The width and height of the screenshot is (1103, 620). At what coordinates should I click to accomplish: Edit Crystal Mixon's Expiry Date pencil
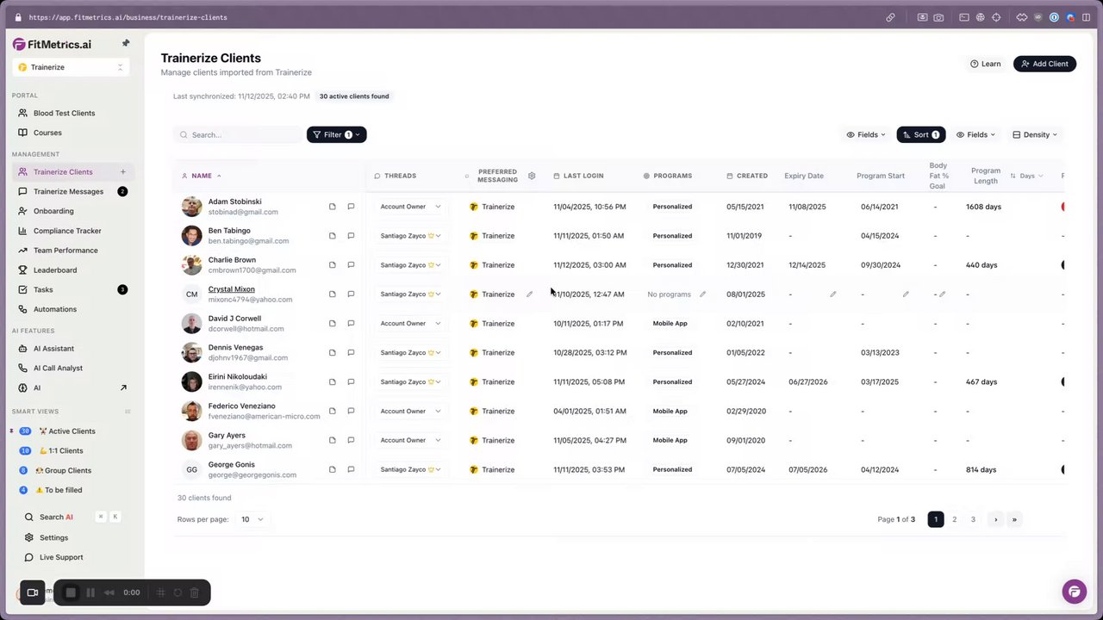(x=833, y=294)
